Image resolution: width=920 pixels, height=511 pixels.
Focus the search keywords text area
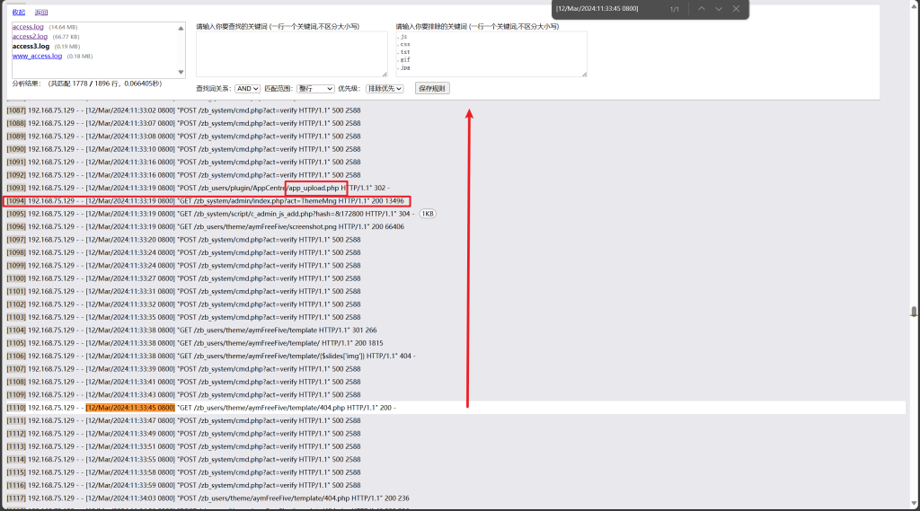tap(291, 54)
